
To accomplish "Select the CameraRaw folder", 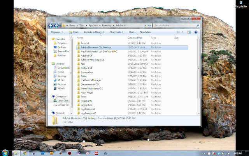I will (87, 72).
